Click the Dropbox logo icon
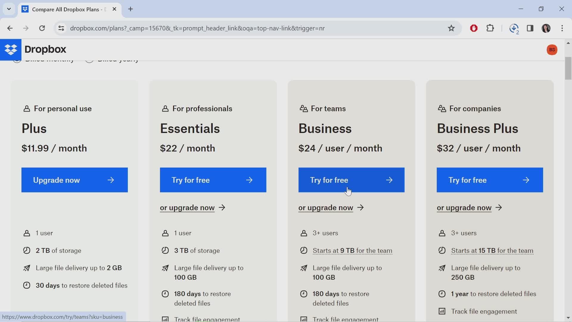Image resolution: width=572 pixels, height=322 pixels. point(11,49)
